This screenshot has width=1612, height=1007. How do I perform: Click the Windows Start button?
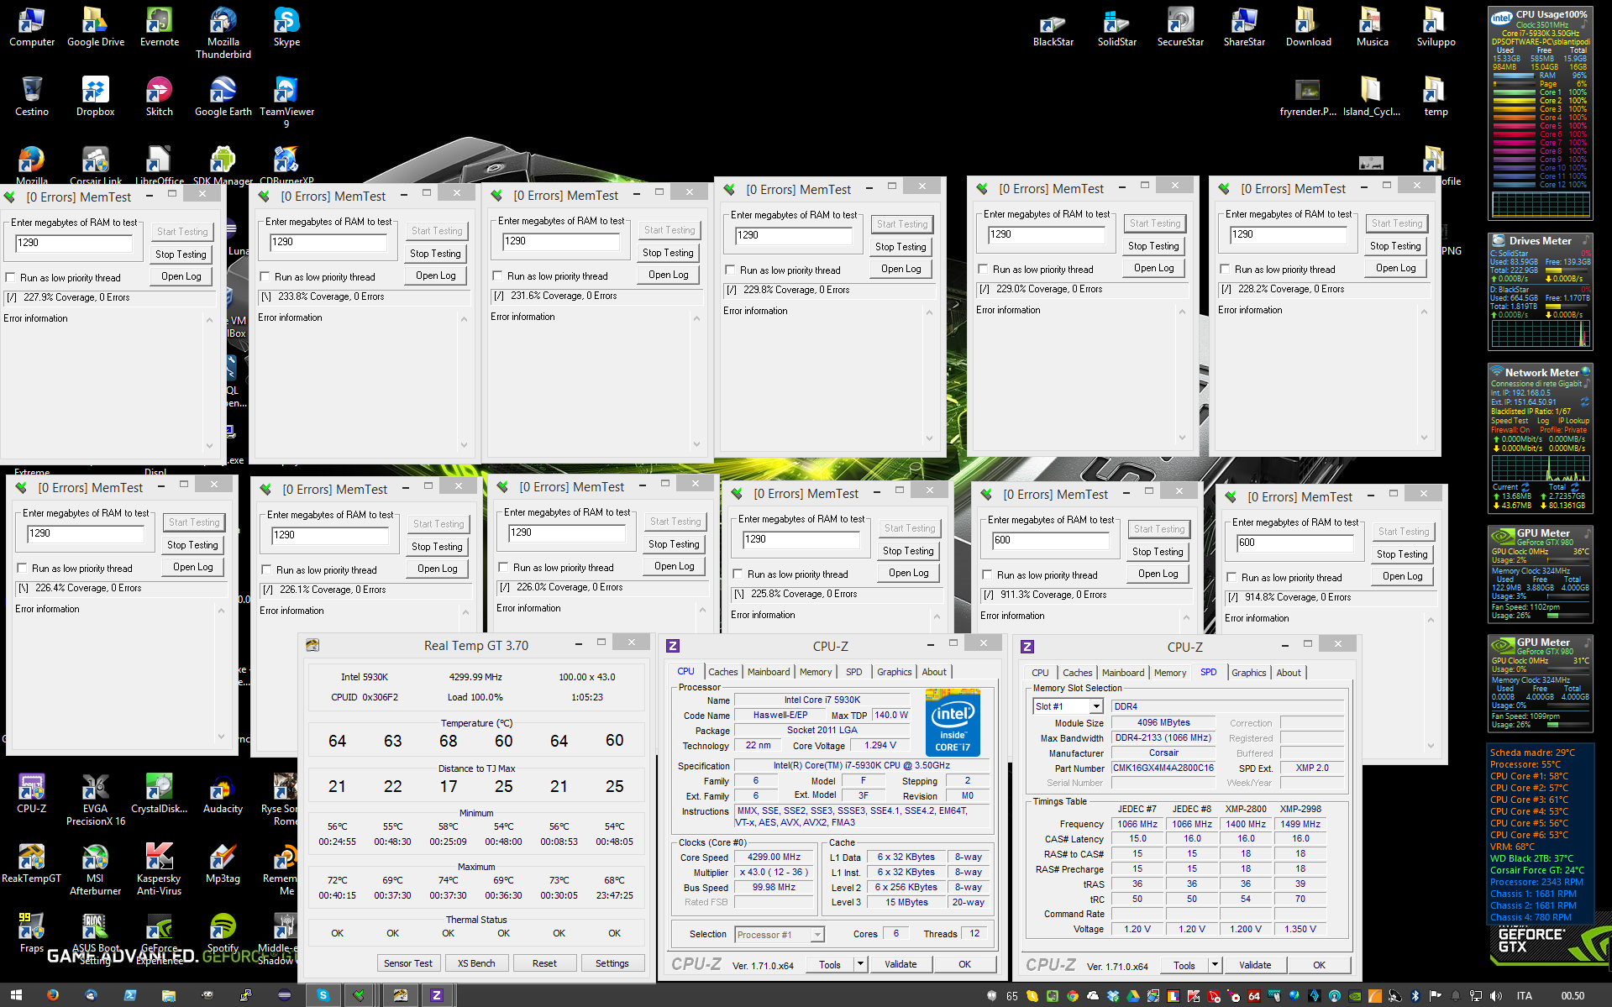16,995
